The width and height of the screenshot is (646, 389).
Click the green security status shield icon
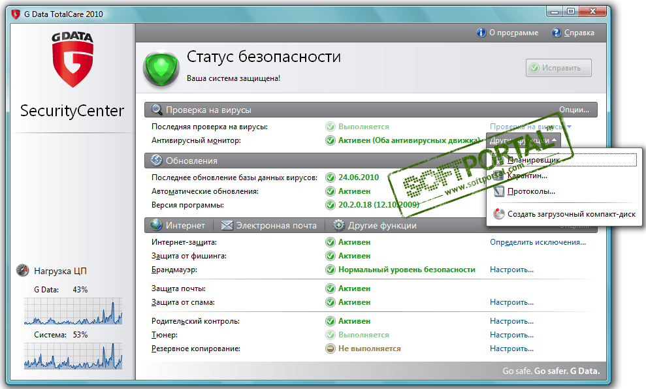[x=161, y=69]
